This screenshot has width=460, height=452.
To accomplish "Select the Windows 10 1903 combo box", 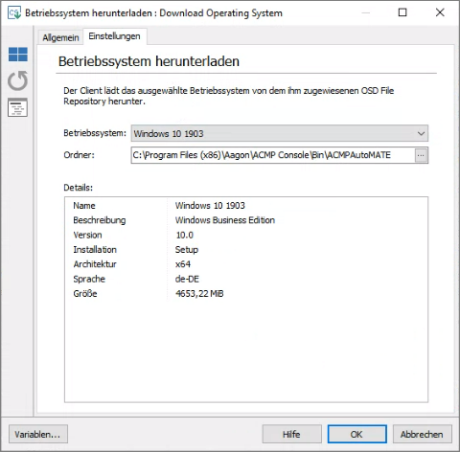I will (280, 133).
